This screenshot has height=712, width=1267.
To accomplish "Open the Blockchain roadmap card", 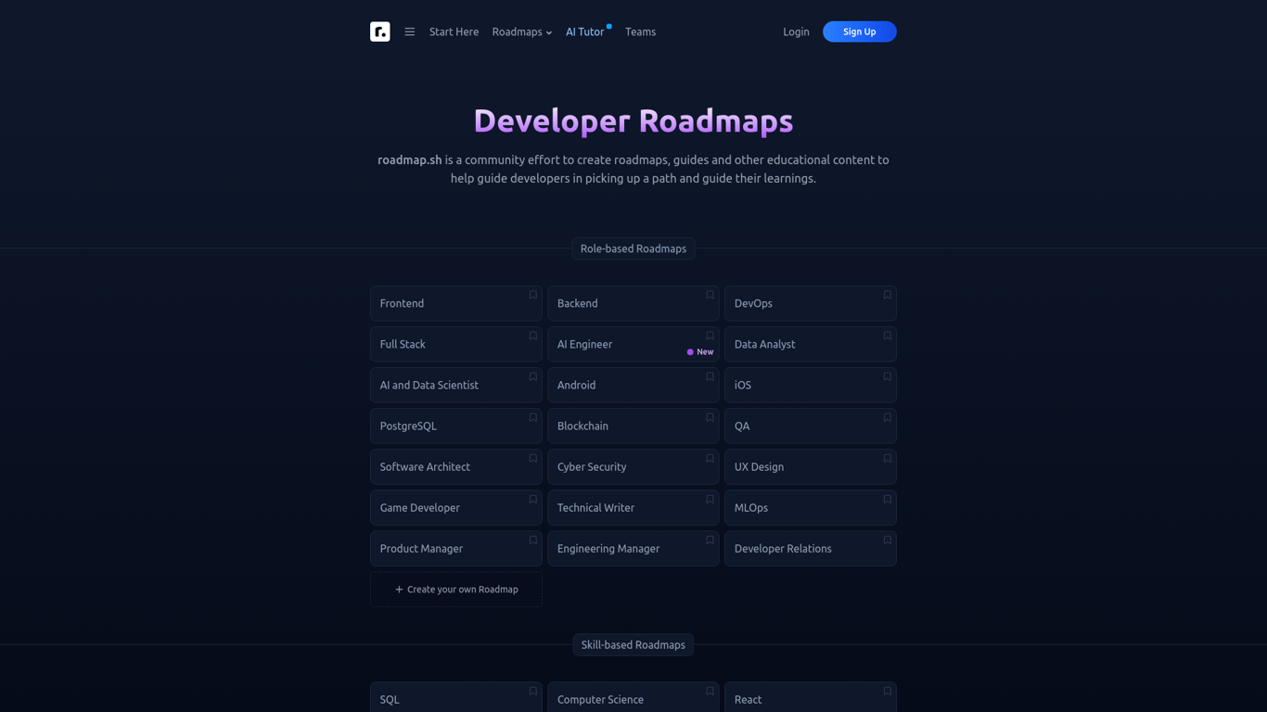I will point(633,426).
